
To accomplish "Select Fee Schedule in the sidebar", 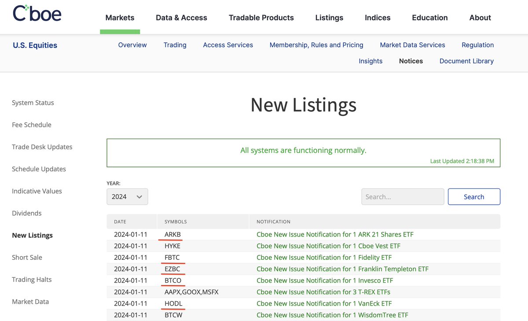I will (32, 125).
